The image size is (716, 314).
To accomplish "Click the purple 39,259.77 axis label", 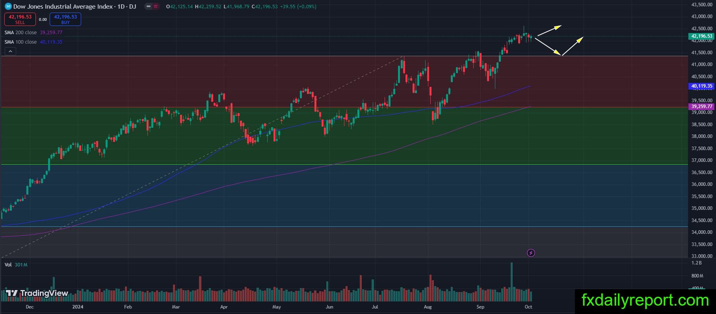I will [702, 107].
